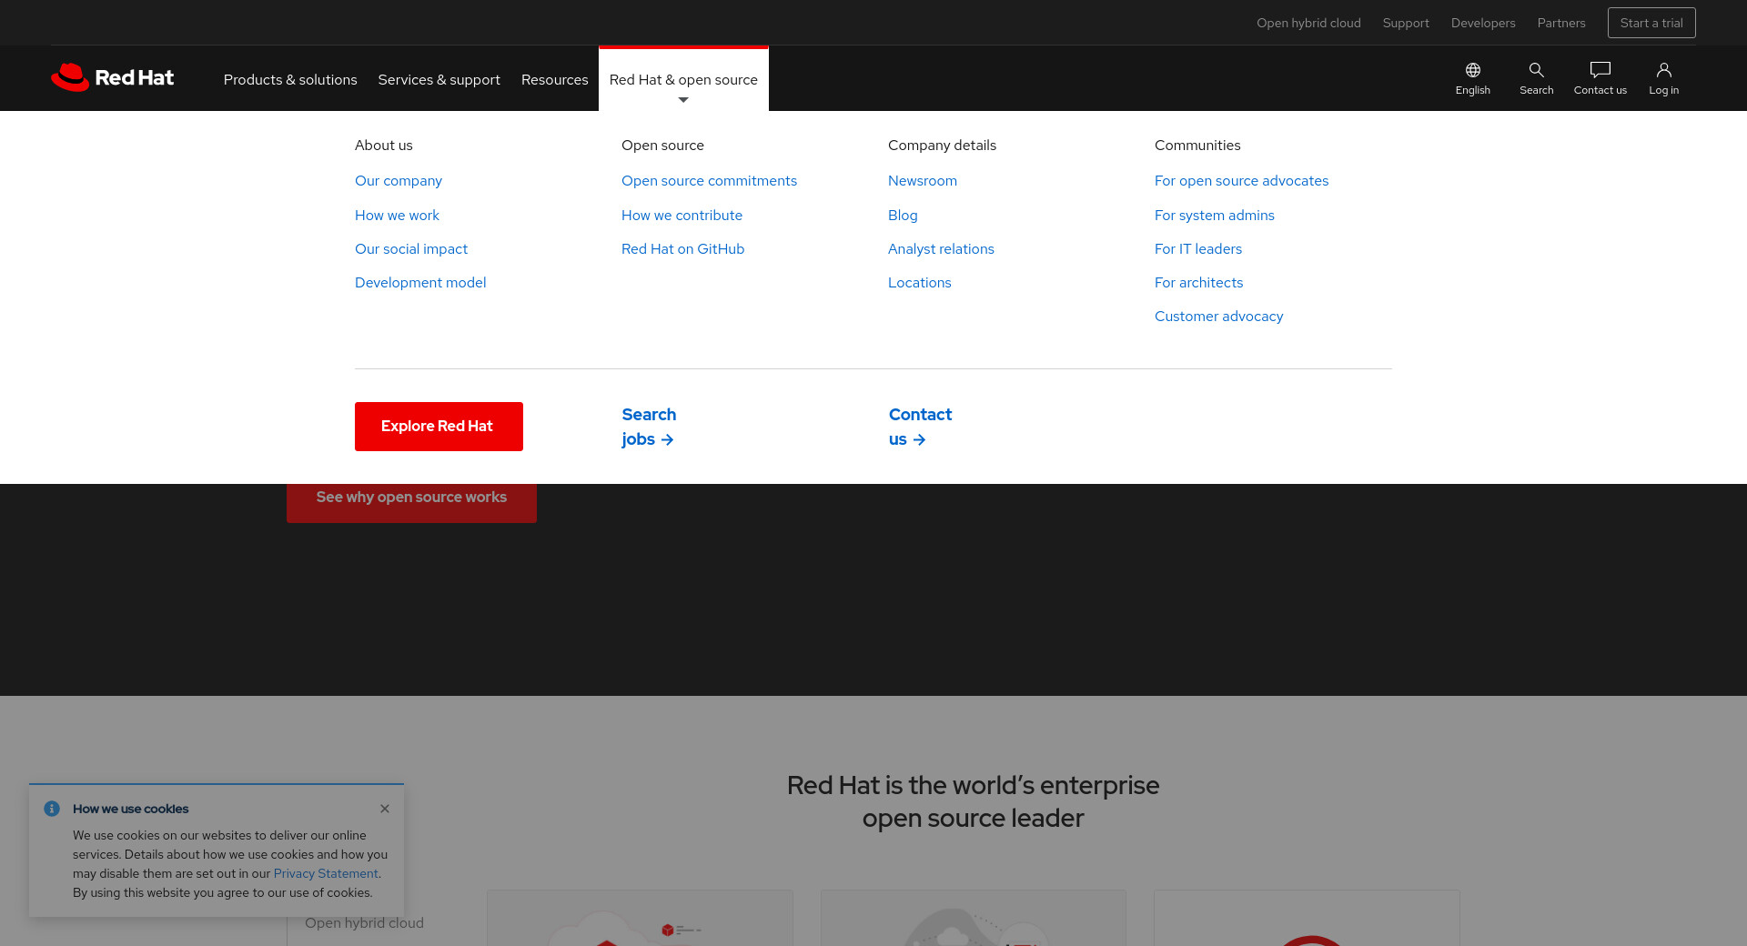The image size is (1747, 946).
Task: Close the cookies notice
Action: [385, 809]
